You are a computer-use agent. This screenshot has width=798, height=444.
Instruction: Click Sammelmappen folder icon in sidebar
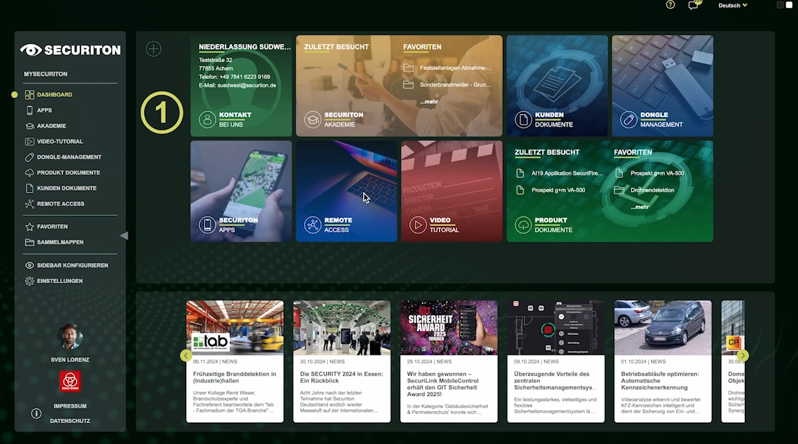coord(29,243)
